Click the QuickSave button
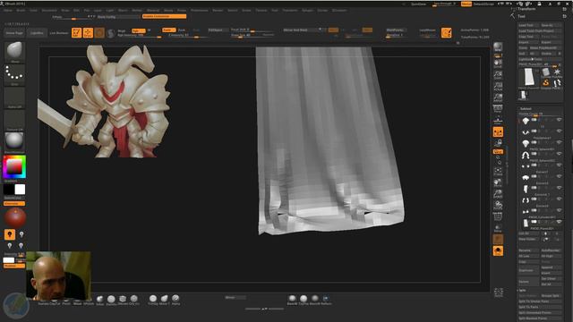The height and width of the screenshot is (322, 573). (x=419, y=4)
